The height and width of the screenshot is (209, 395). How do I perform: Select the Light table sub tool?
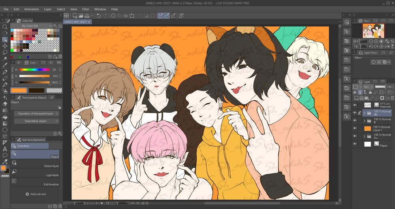pyautogui.click(x=35, y=173)
